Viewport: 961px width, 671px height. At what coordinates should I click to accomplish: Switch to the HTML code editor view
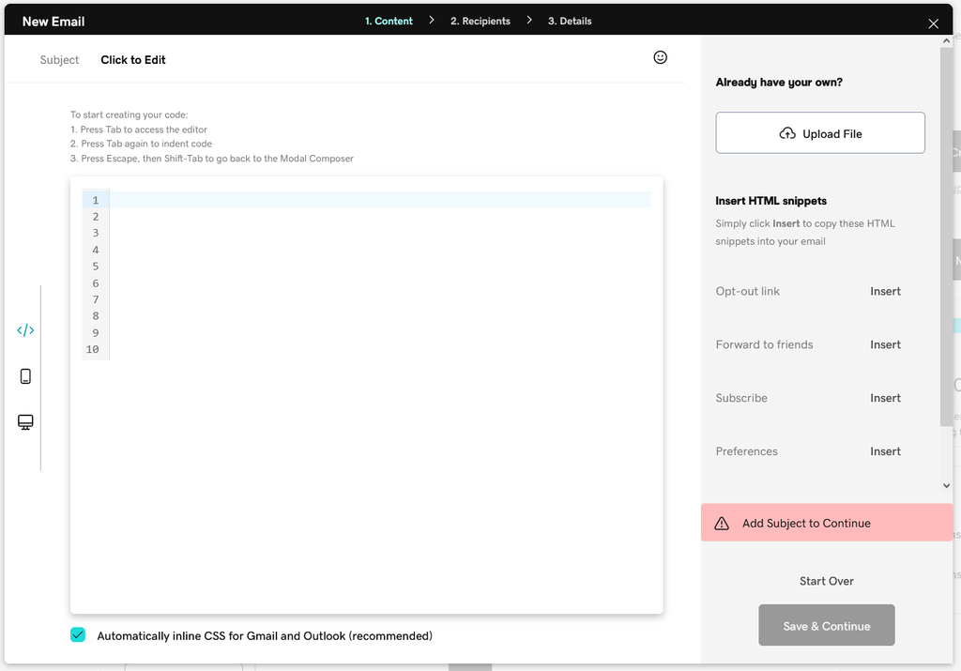[x=25, y=330]
